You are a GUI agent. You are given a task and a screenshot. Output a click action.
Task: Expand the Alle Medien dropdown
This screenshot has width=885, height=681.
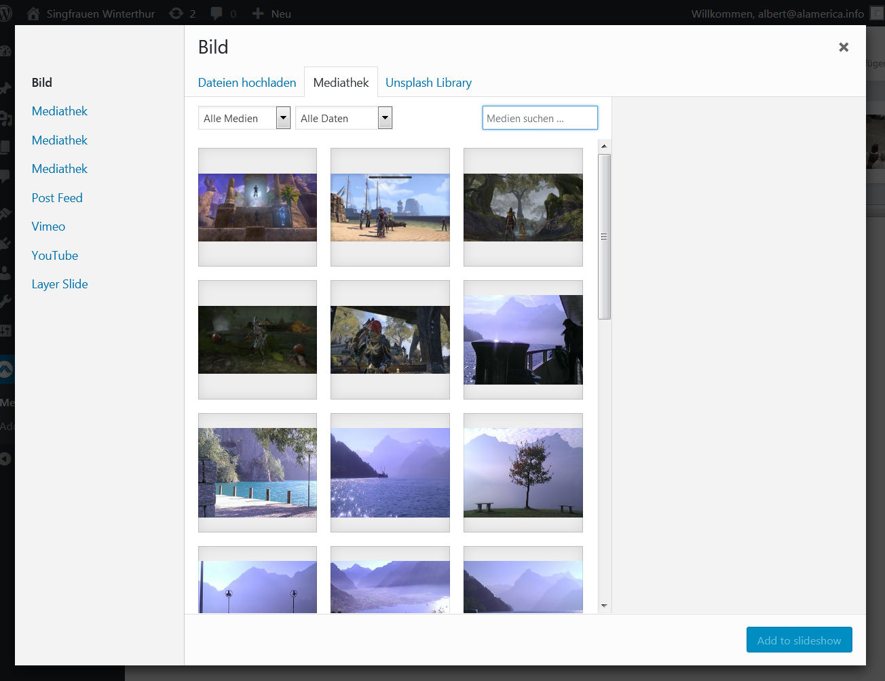coord(284,118)
